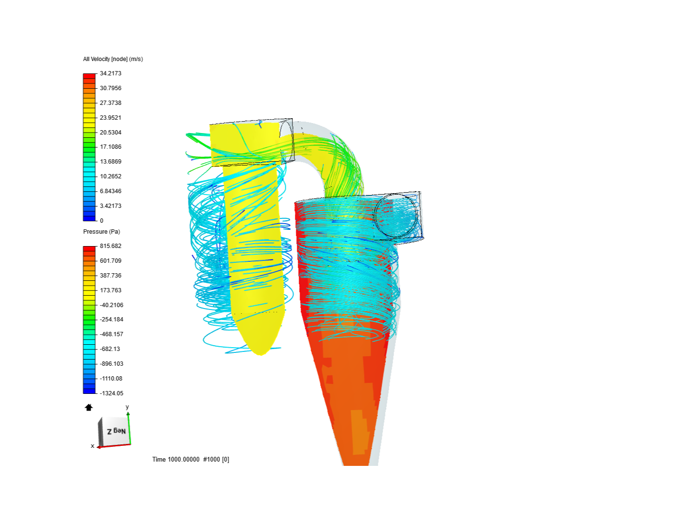Click the -1324.05 pressure minimum label
The image size is (687, 515).
pos(112,393)
